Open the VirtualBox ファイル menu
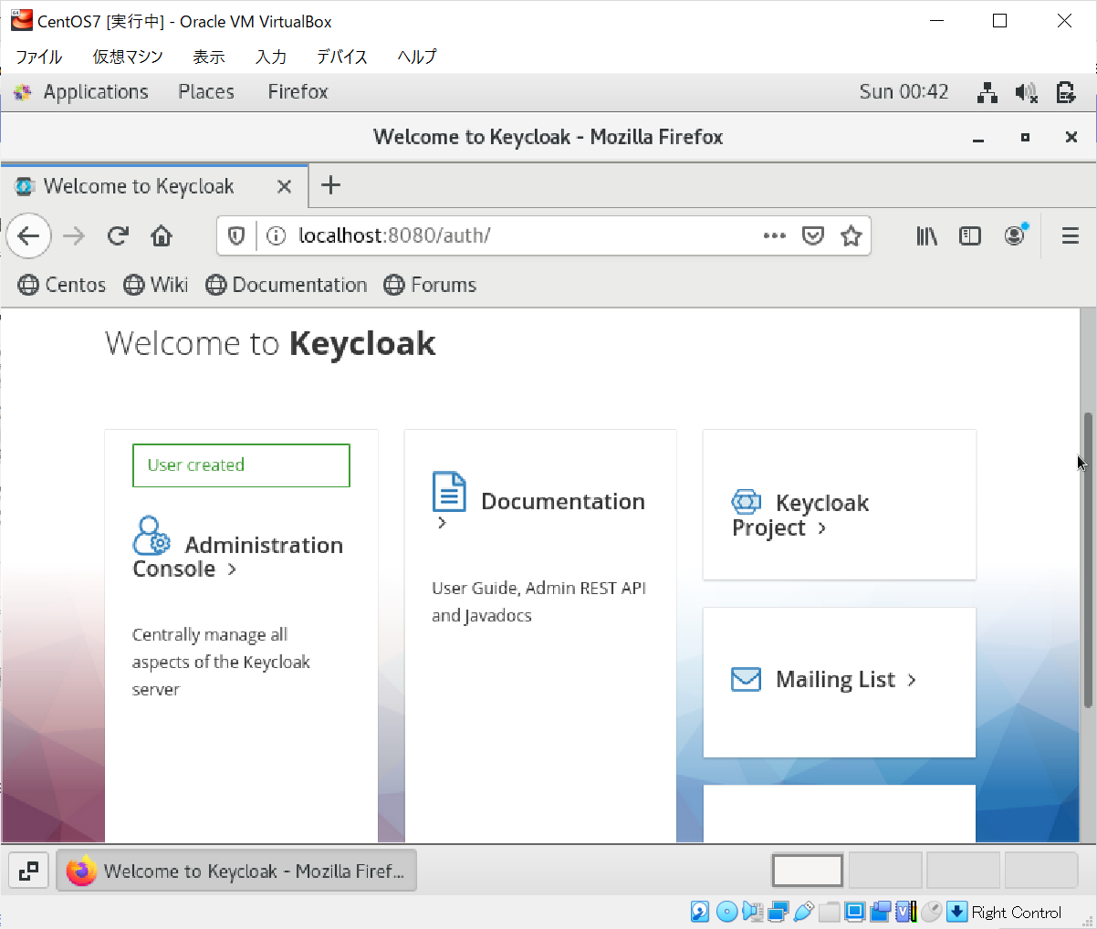 [x=38, y=57]
